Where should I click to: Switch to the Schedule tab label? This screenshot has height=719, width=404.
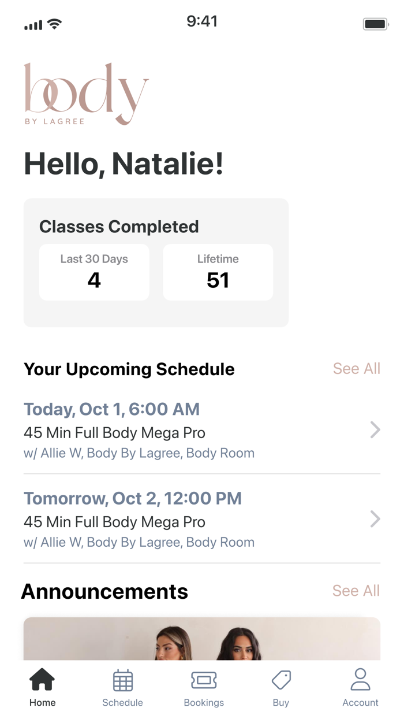[122, 703]
